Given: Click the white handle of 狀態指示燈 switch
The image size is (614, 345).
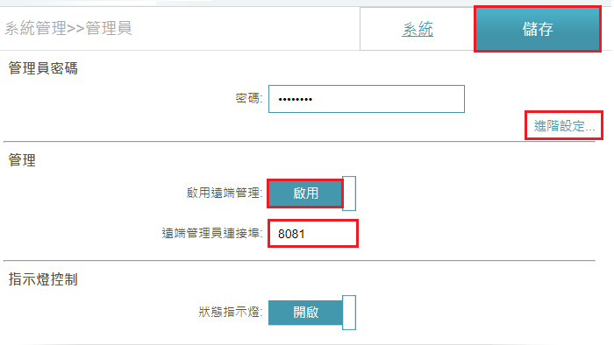Looking at the screenshot, I should tap(349, 313).
